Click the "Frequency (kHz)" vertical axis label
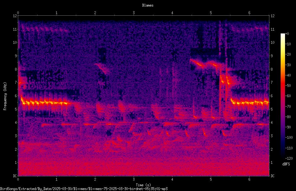Image resolution: width=296 pixels, height=191 pixels. coord(5,96)
